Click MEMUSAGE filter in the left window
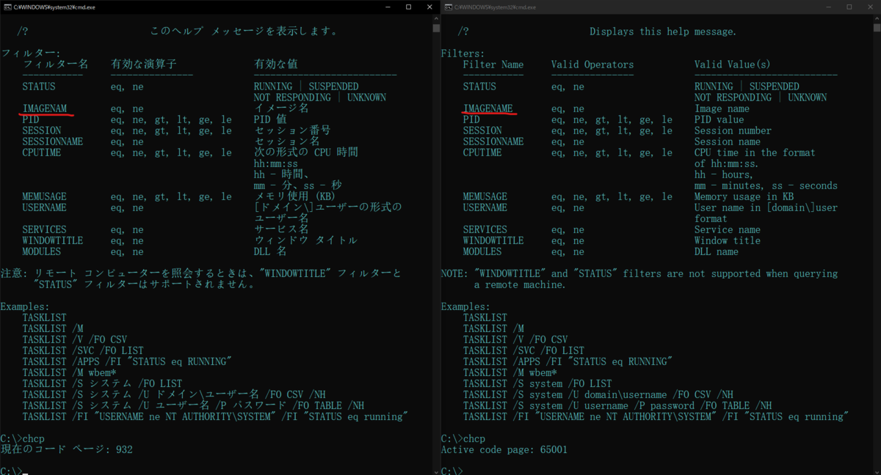Image resolution: width=881 pixels, height=475 pixels. (44, 196)
